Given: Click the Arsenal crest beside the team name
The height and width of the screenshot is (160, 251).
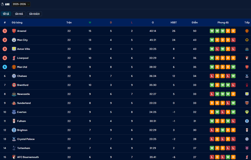Looking at the screenshot, I should 14,31.
